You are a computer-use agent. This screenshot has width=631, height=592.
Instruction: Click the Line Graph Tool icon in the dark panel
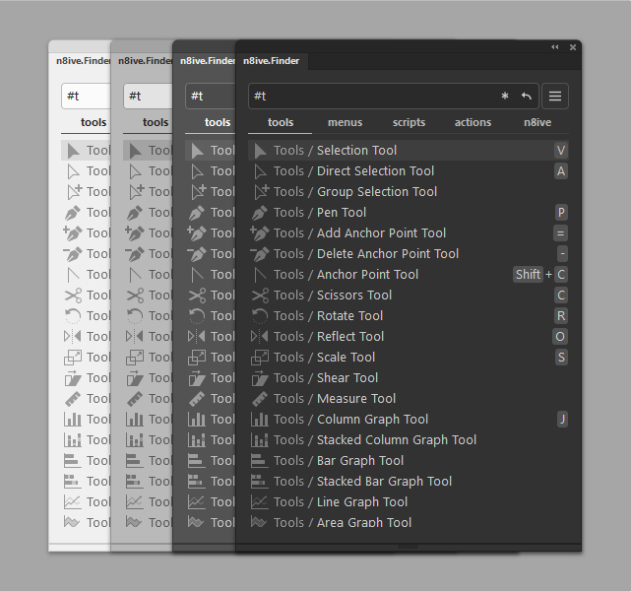point(260,502)
